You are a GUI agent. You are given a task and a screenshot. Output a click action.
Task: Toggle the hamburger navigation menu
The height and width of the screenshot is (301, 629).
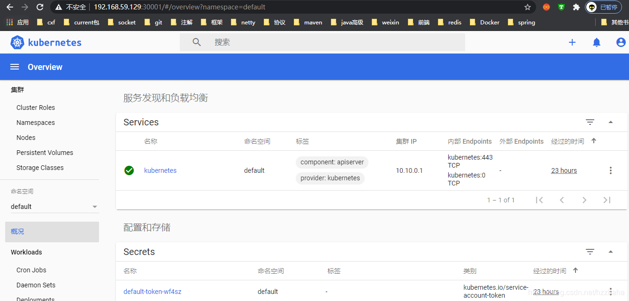tap(15, 67)
